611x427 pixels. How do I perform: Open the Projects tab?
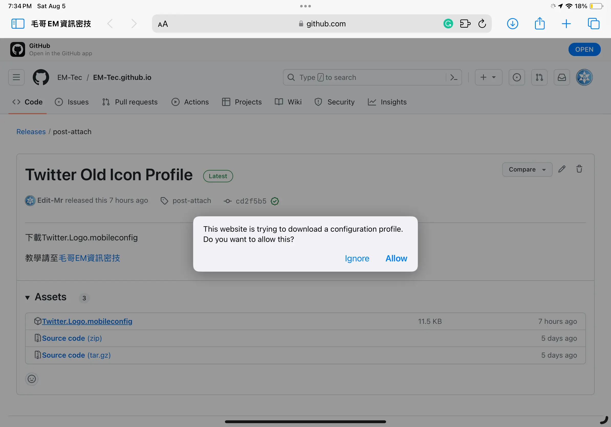point(242,102)
